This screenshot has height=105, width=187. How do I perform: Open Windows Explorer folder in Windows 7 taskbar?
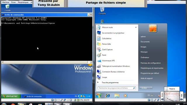(117, 96)
